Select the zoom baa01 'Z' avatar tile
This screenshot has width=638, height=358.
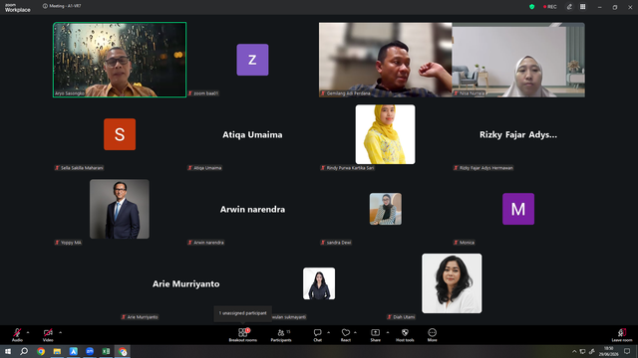pos(252,60)
